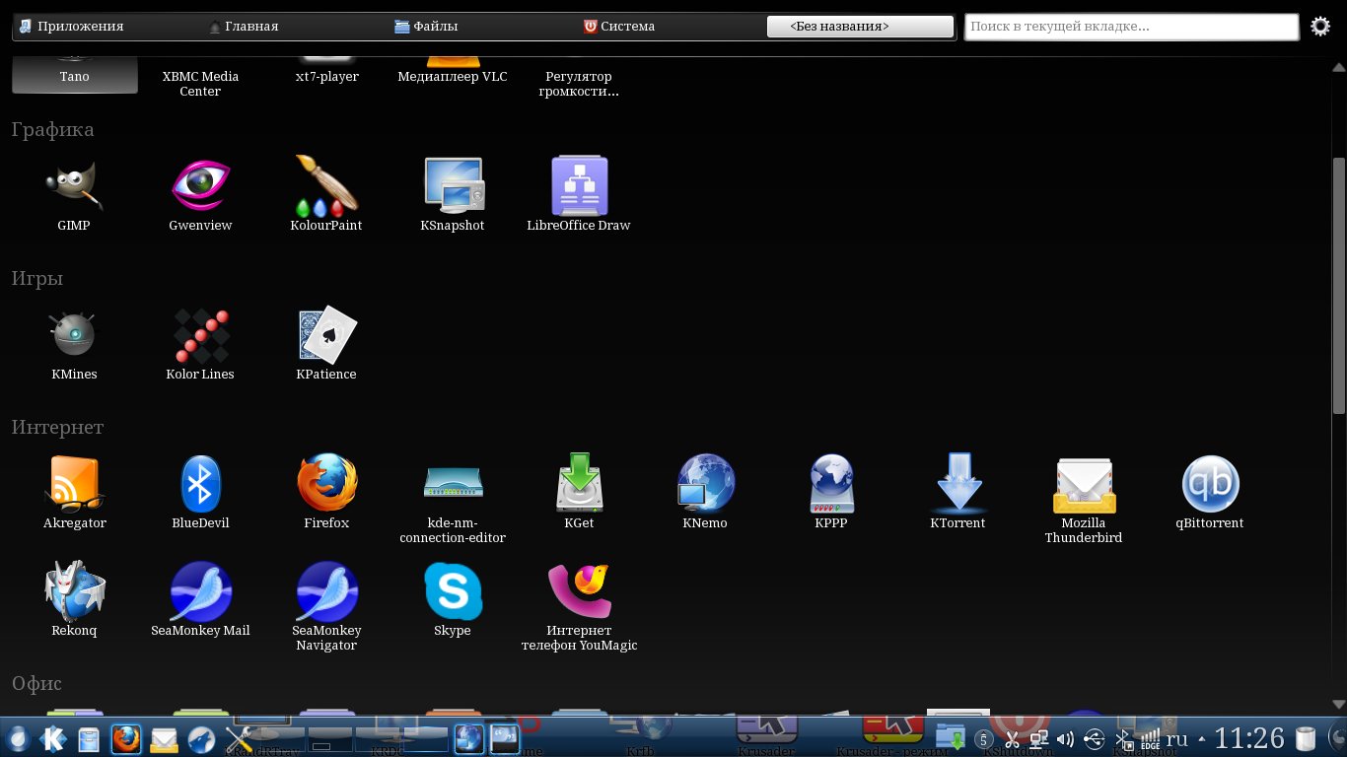1347x757 pixels.
Task: Start KolourPaint
Action: coord(326,195)
